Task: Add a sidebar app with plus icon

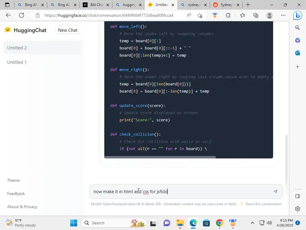Action: [x=297, y=67]
